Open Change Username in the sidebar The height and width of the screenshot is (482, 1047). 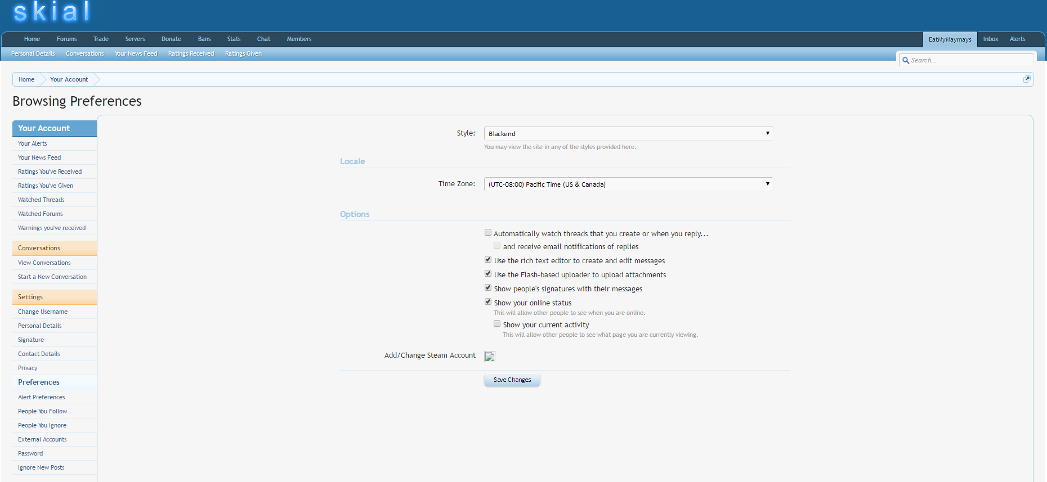(55, 312)
